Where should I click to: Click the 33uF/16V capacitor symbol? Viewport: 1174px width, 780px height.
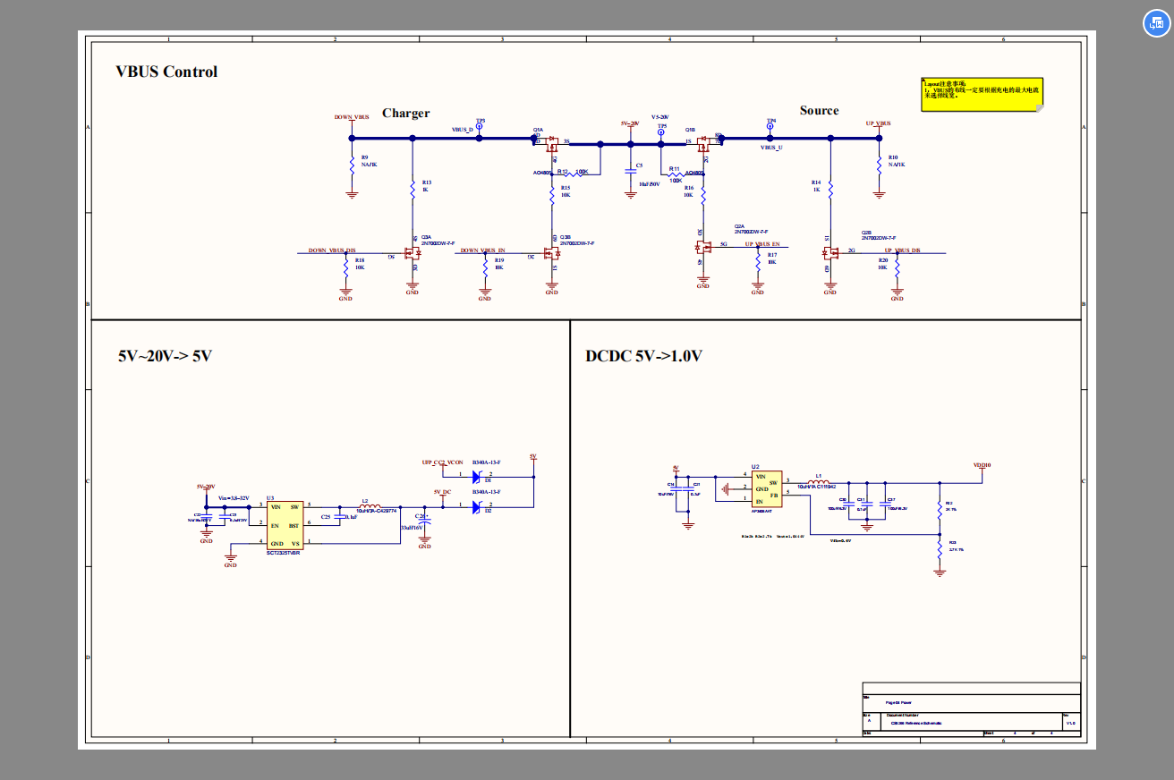[x=424, y=521]
